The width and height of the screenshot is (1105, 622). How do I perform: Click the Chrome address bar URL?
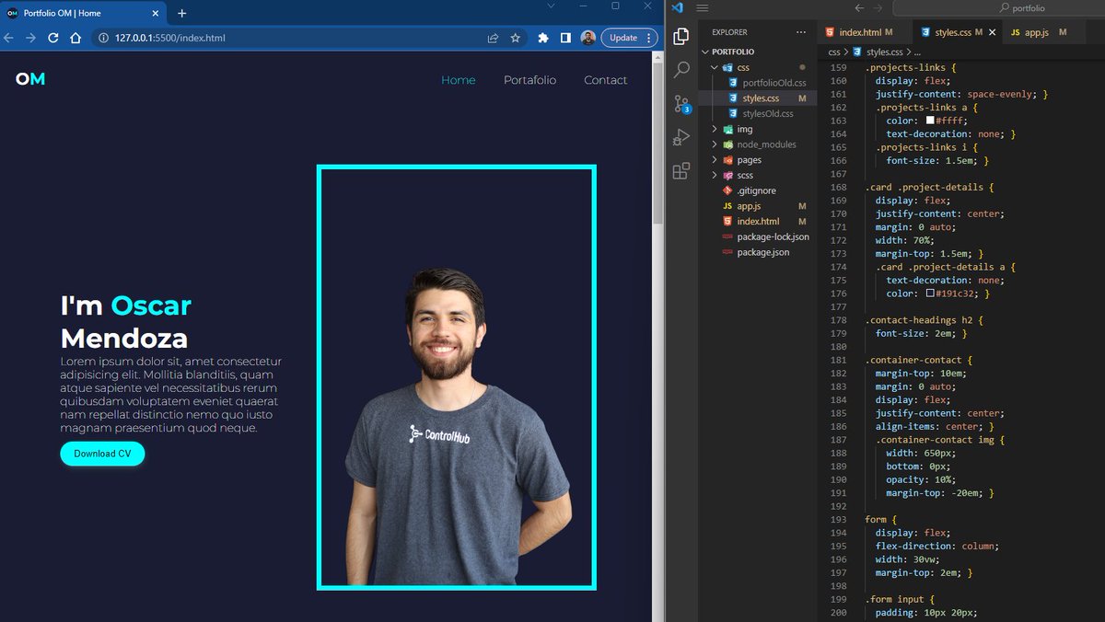170,38
